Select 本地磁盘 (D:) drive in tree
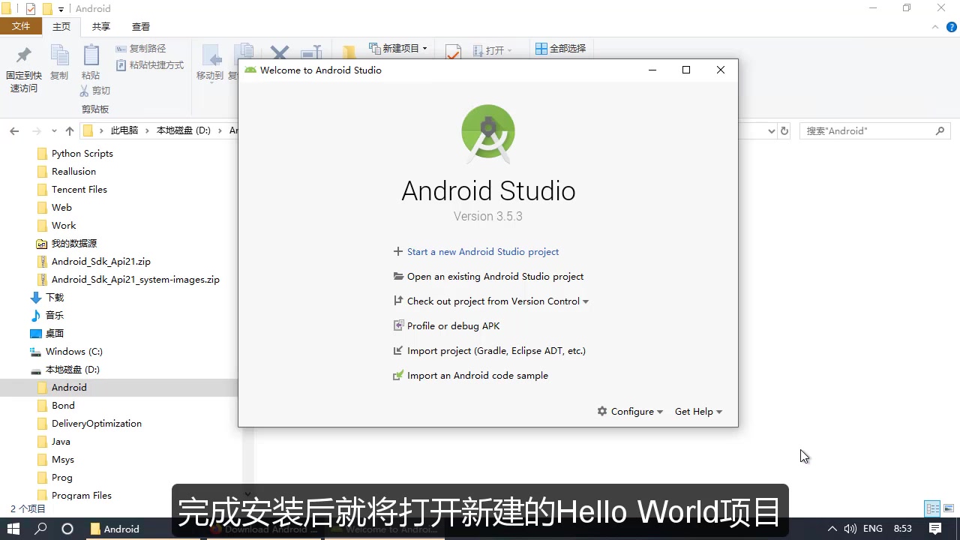960x540 pixels. click(x=73, y=370)
